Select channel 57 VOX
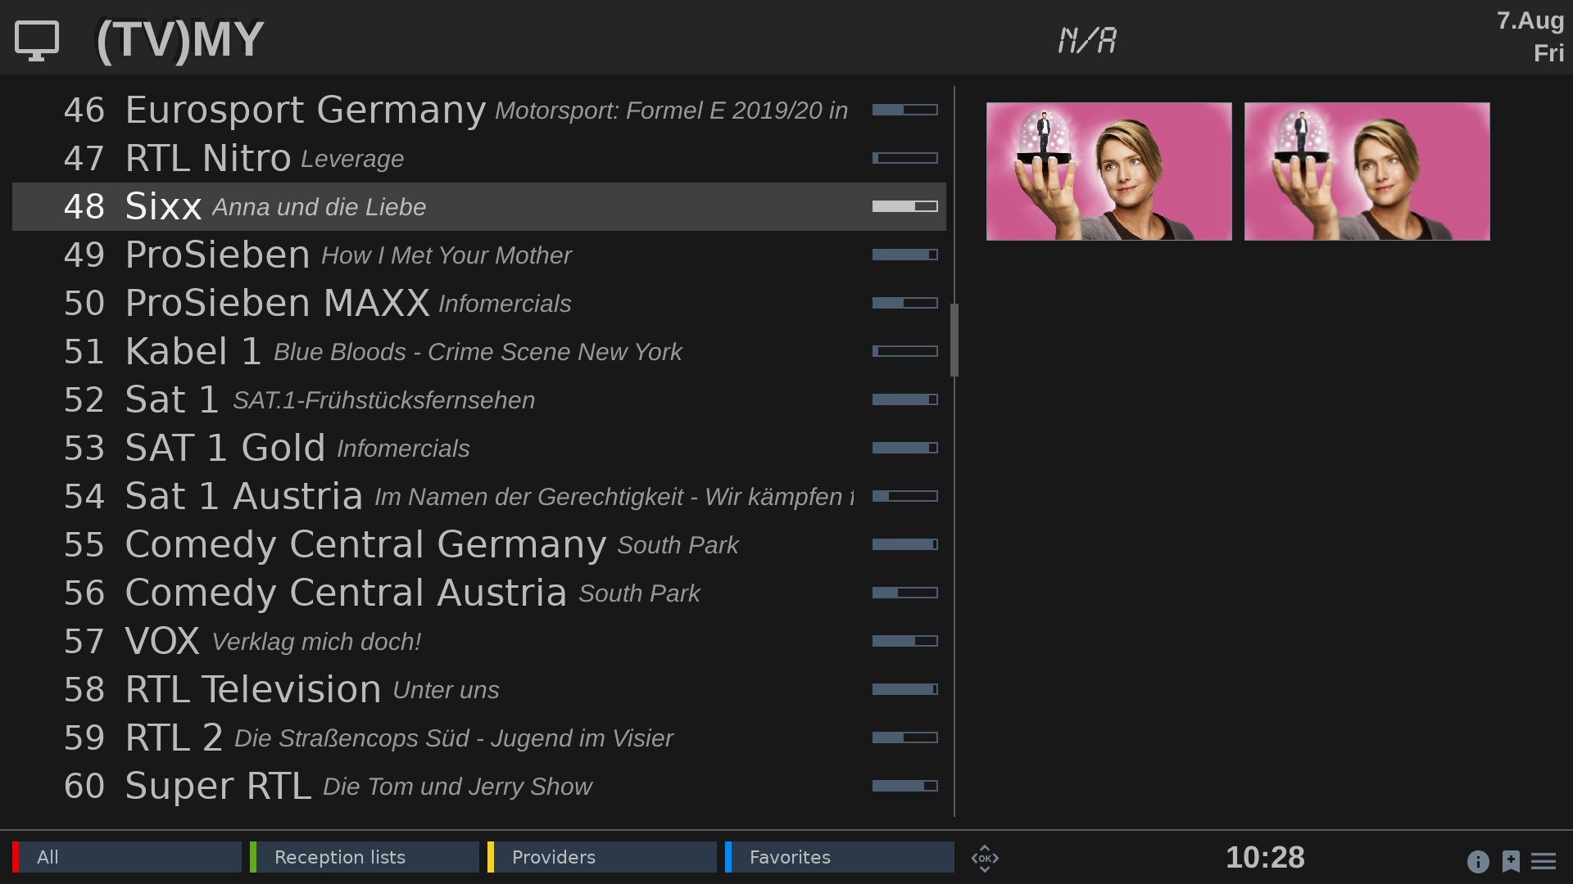 tap(479, 641)
